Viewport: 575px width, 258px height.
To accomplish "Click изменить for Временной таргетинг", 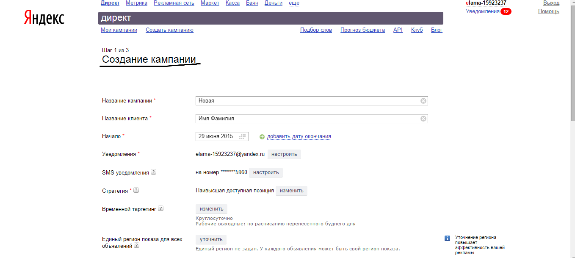I will click(211, 209).
